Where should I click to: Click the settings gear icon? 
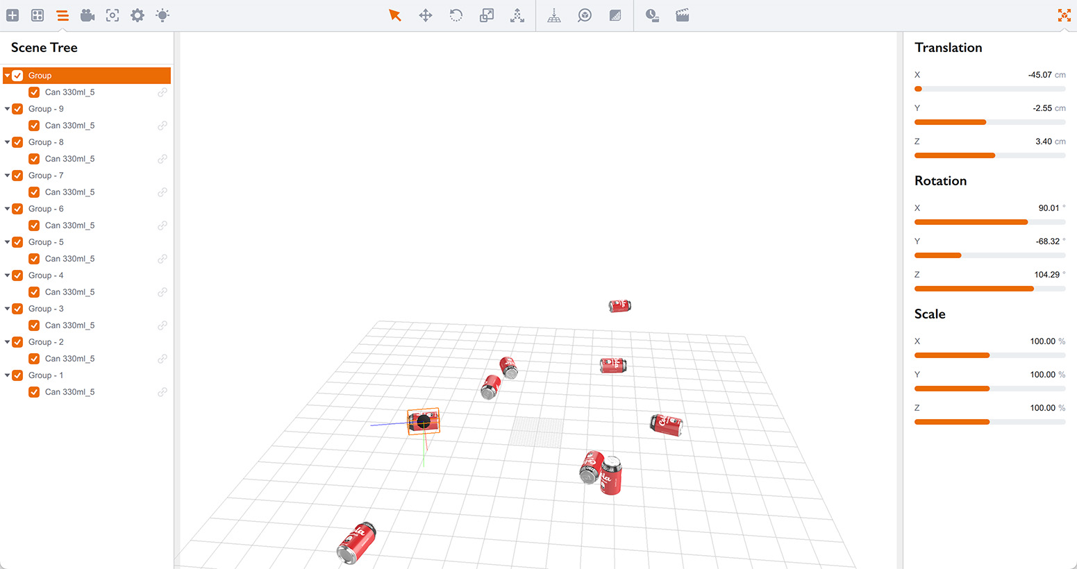pos(137,15)
